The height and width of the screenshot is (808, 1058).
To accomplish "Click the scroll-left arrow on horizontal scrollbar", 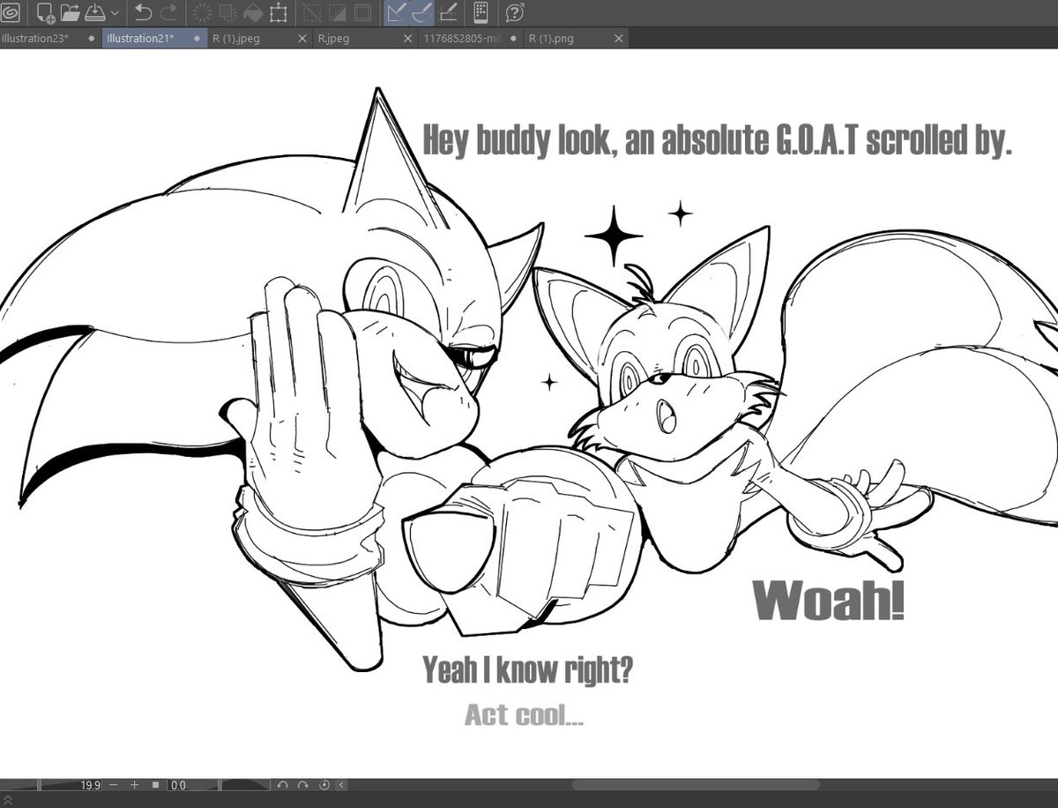I will [x=341, y=785].
